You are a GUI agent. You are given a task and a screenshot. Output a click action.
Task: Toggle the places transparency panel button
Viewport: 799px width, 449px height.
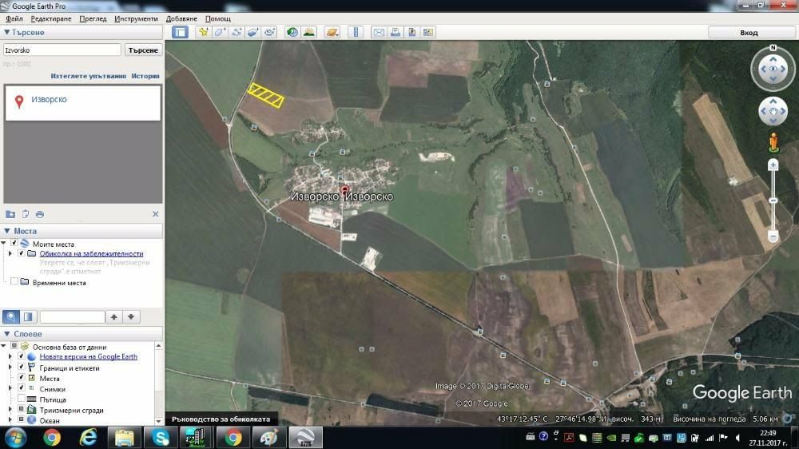point(28,316)
